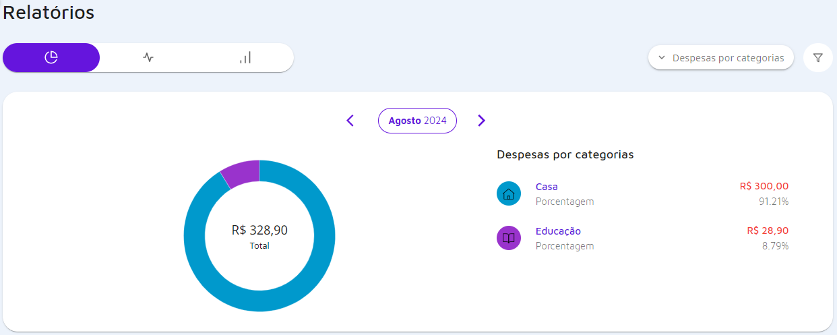Click the filter funnel icon
This screenshot has height=335, width=837.
coord(818,58)
